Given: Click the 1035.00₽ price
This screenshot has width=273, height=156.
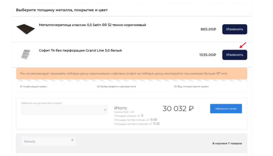Looking at the screenshot, I should click(207, 55).
